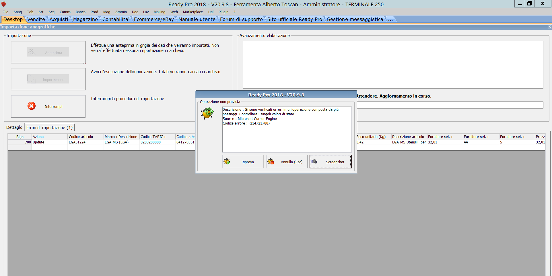Open the Marketplace menu

coord(193,12)
